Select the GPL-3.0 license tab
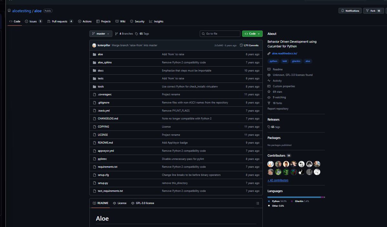Screen dimensions: 387x227 pos(143,203)
